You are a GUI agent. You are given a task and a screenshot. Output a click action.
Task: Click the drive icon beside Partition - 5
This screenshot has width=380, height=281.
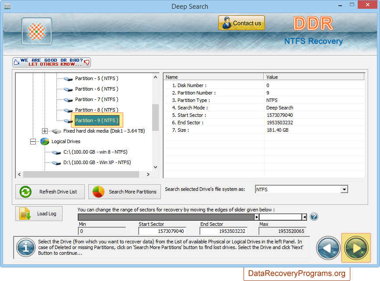pyautogui.click(x=68, y=79)
